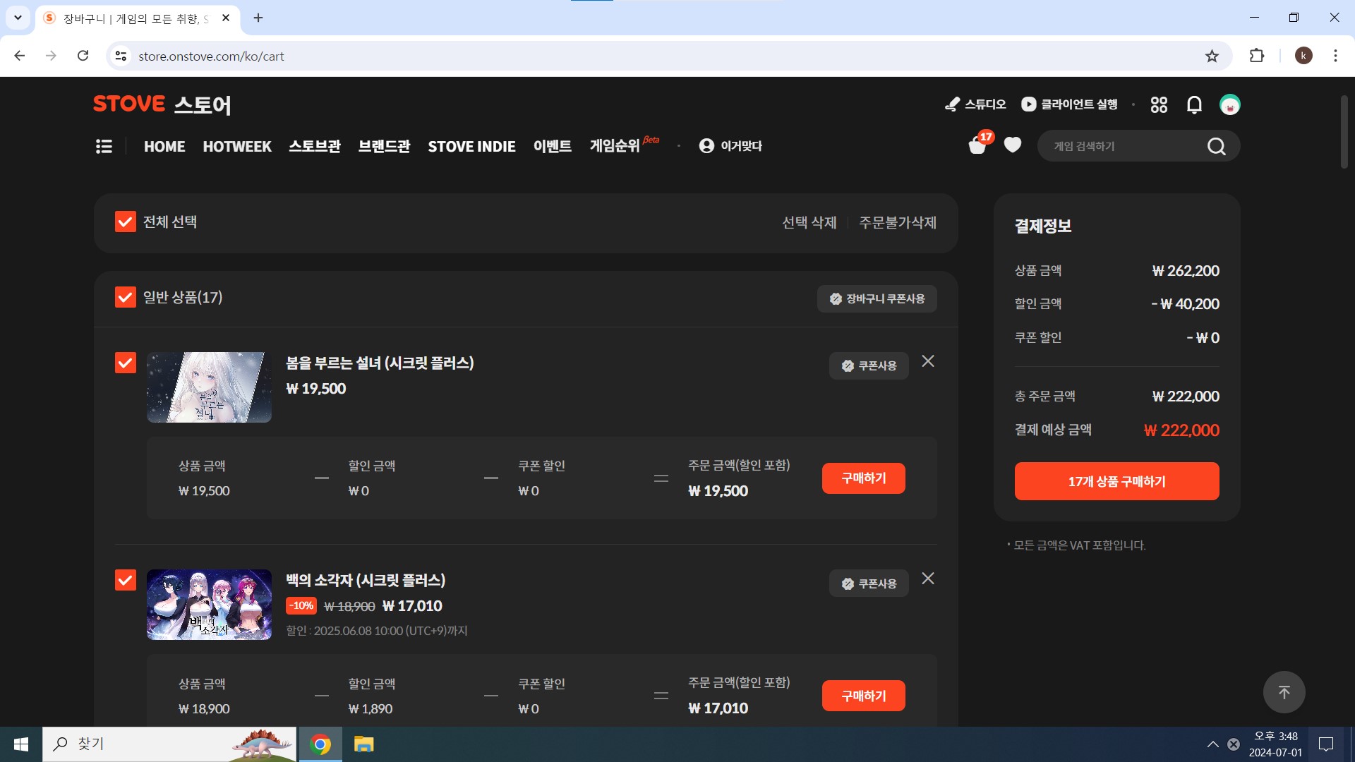Open HOTWEEK menu
The image size is (1355, 762).
click(237, 146)
